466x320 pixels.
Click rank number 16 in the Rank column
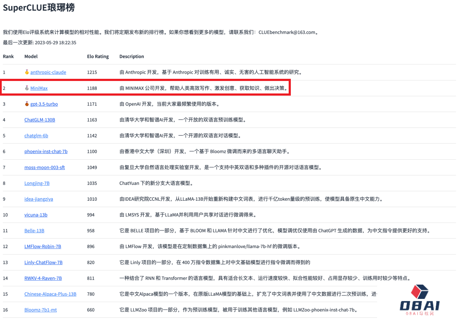(5, 310)
